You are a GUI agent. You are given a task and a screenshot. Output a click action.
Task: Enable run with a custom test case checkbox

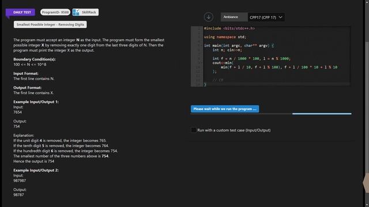tap(194, 130)
